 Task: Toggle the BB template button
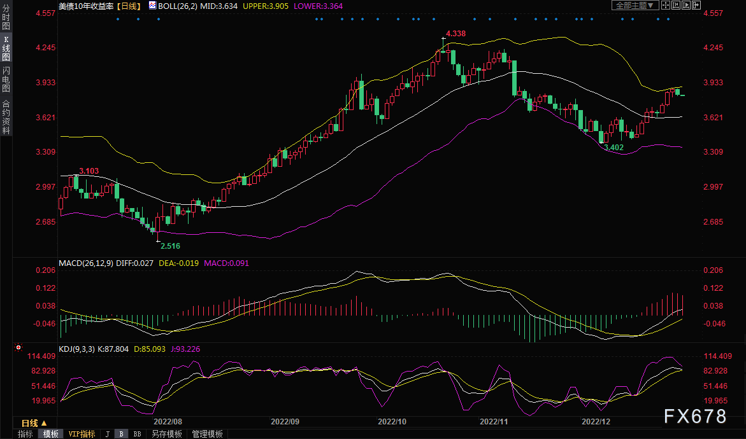click(x=137, y=434)
